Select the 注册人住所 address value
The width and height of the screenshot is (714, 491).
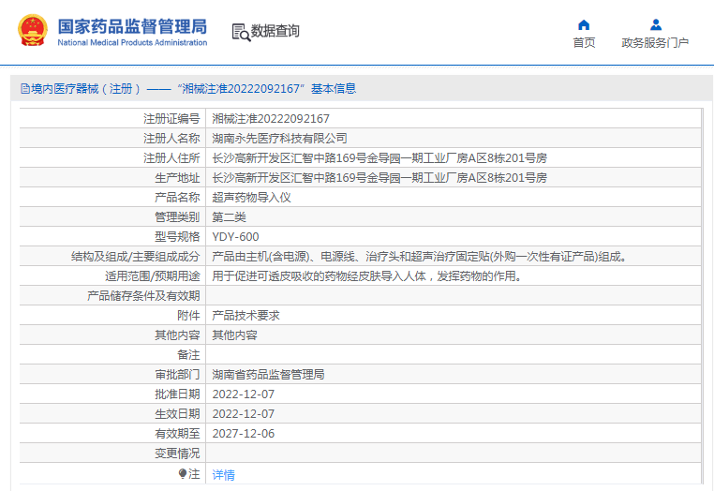coord(379,157)
